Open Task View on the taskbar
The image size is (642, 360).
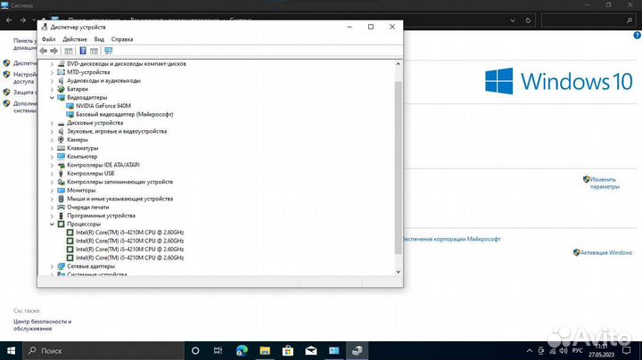point(218,350)
